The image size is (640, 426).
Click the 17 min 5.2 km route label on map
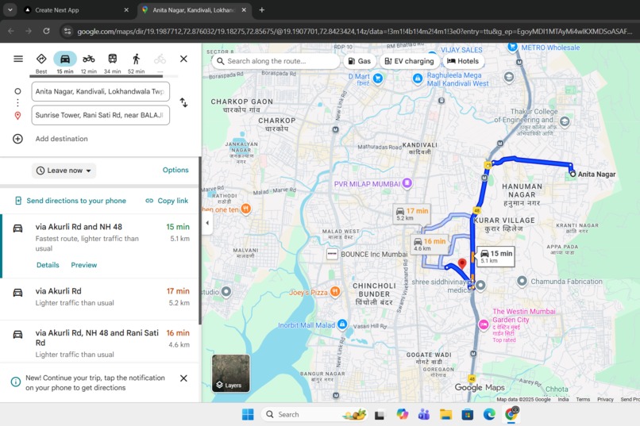point(412,213)
